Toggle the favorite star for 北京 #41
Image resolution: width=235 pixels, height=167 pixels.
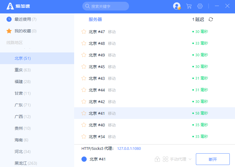[x=84, y=113]
